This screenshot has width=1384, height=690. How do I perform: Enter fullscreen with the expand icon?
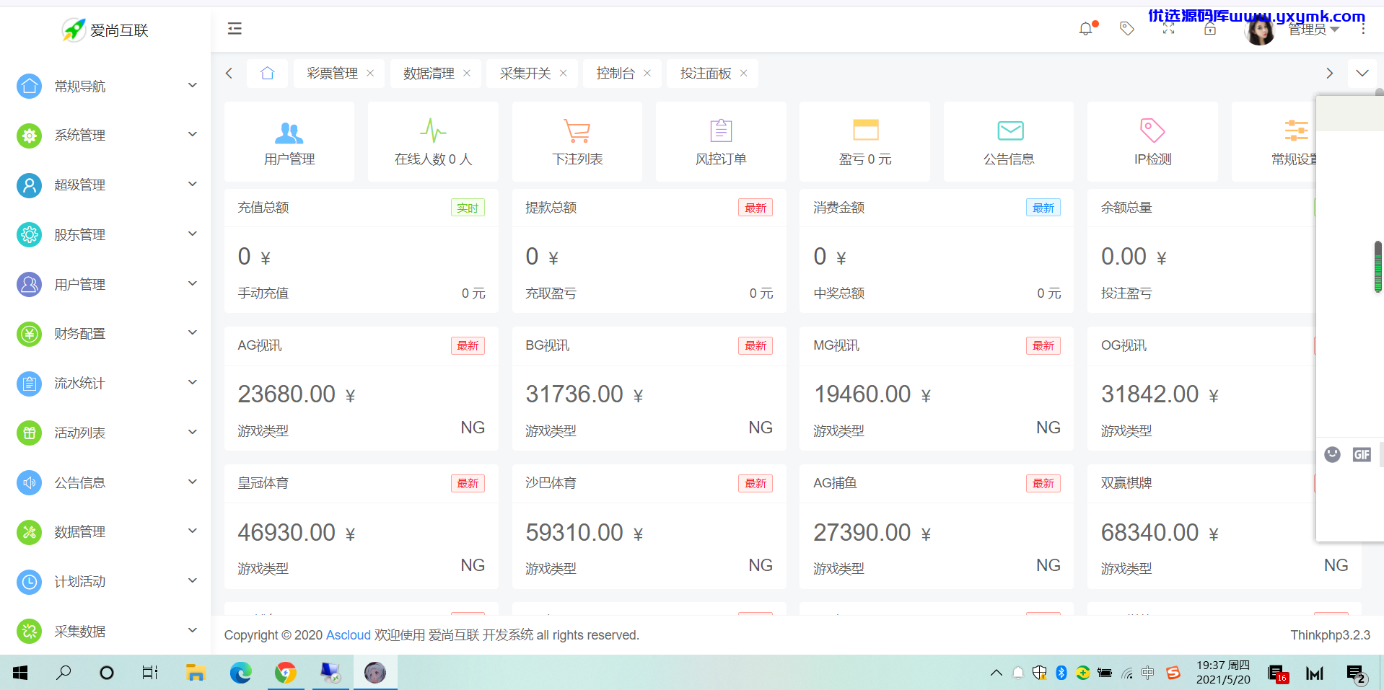pos(1168,29)
